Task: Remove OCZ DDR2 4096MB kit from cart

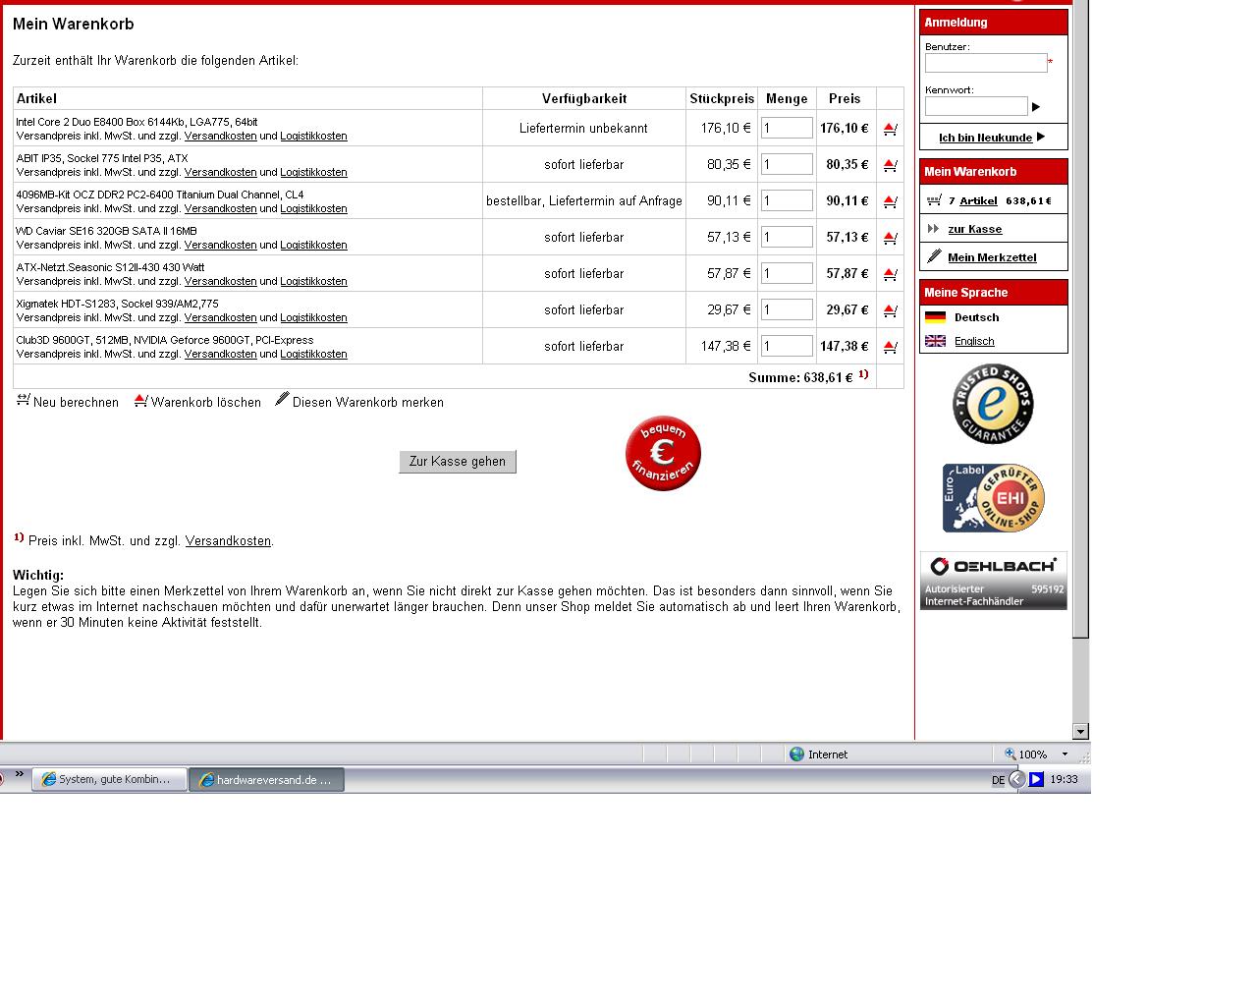Action: (x=890, y=201)
